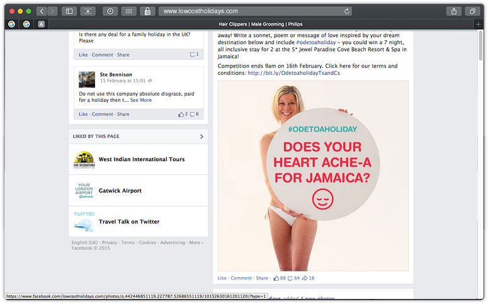Screen dimensions: 488x304
Task: Expand post with See More
Action: point(141,100)
